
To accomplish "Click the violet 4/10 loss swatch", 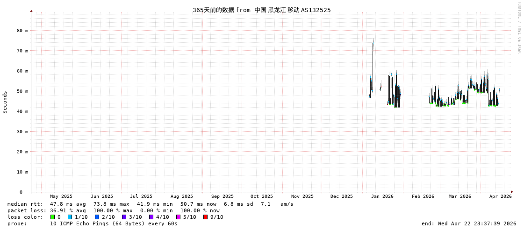I will pyautogui.click(x=151, y=217).
